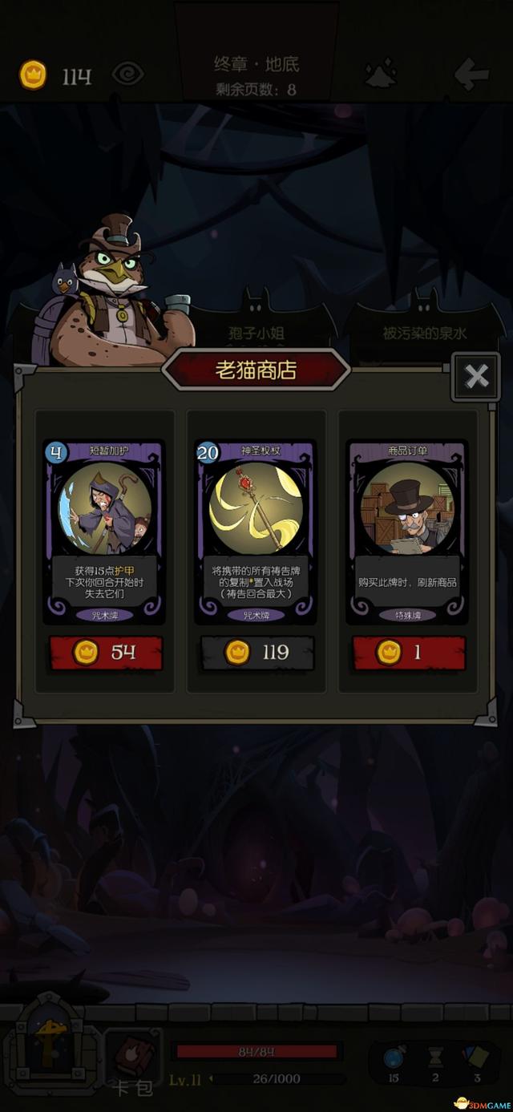This screenshot has width=513, height=1112.
Task: Click the hourglass counter icon
Action: pos(435,1057)
